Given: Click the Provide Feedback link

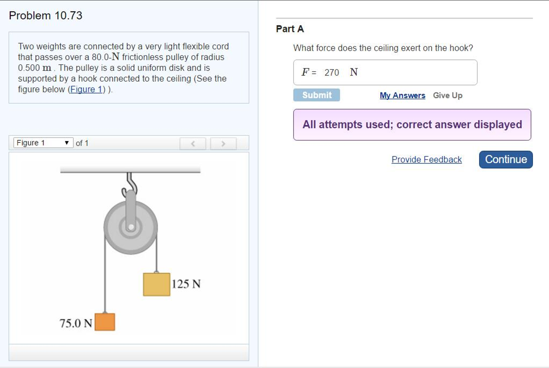Looking at the screenshot, I should point(426,159).
